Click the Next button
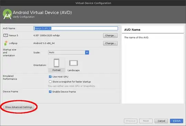 click(146, 121)
